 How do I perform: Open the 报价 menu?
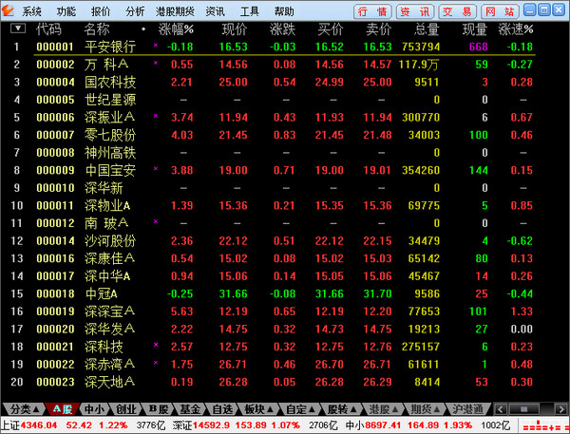(x=101, y=11)
